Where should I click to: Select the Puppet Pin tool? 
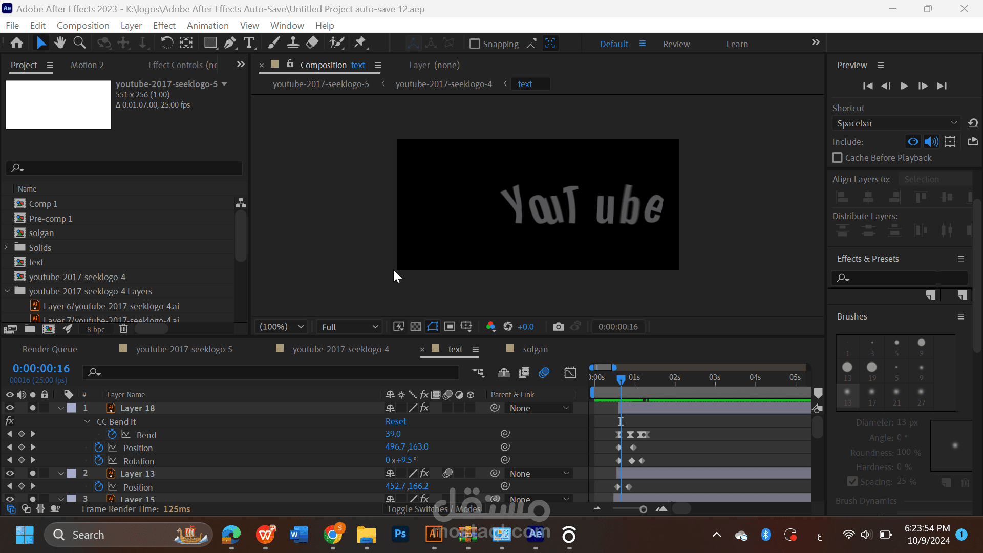coord(360,43)
